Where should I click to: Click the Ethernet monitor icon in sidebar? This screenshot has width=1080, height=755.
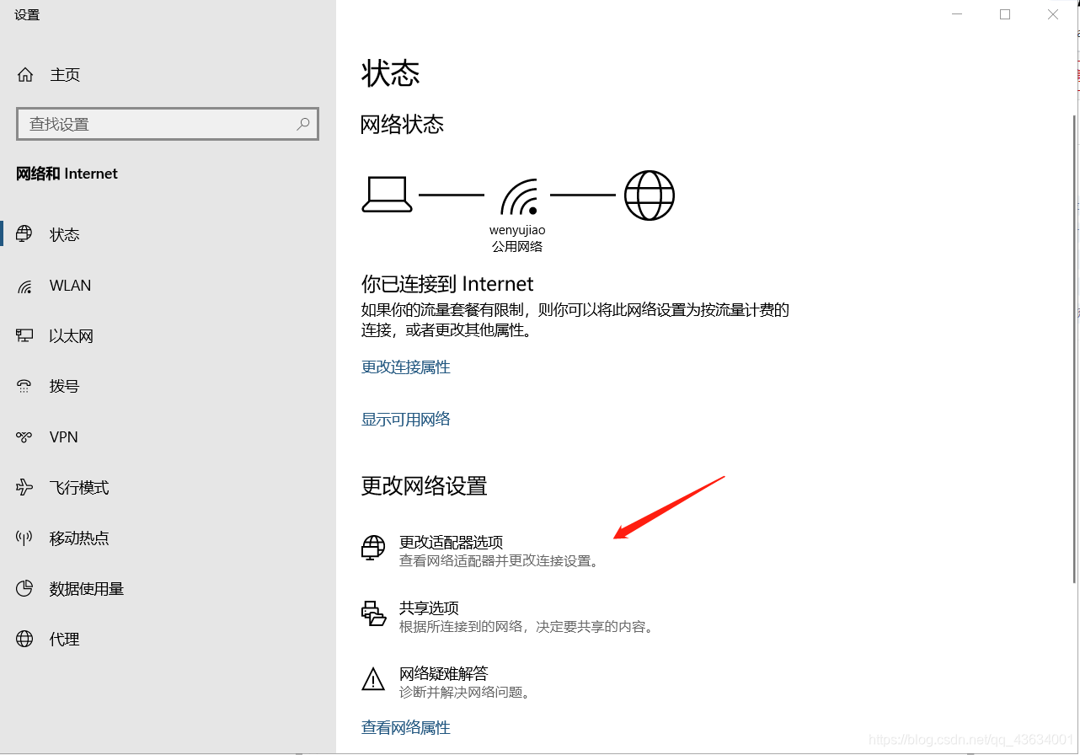(24, 335)
